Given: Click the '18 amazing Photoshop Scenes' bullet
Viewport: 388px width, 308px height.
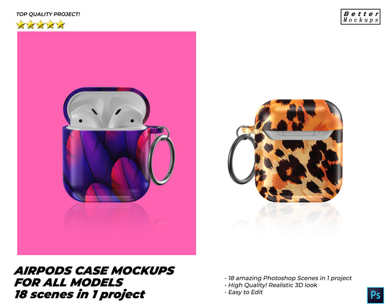Looking at the screenshot, I should tap(288, 278).
